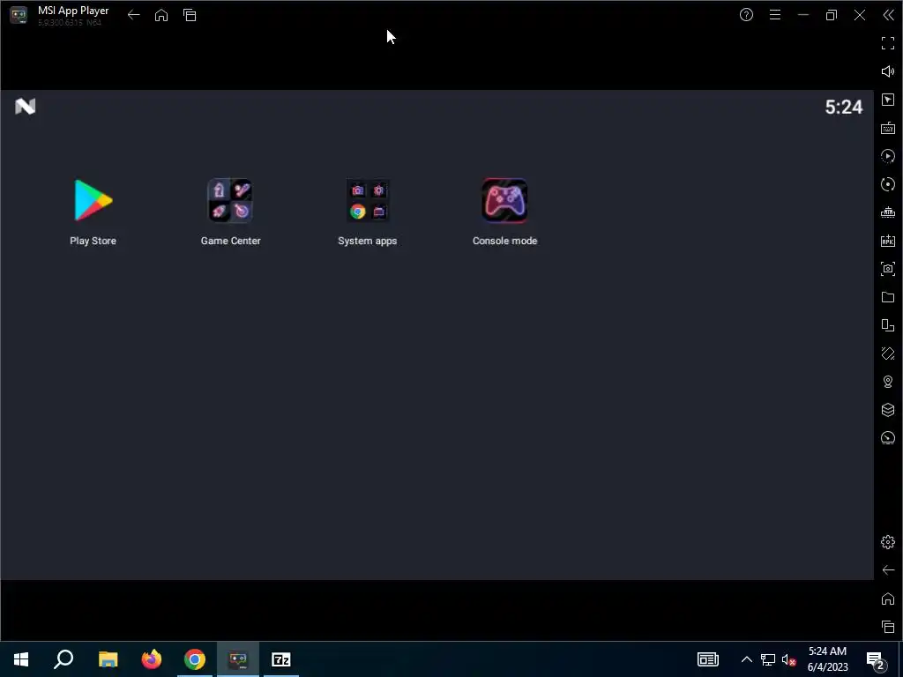Click the 5:24 Android clock
The width and height of the screenshot is (903, 677).
pyautogui.click(x=844, y=107)
